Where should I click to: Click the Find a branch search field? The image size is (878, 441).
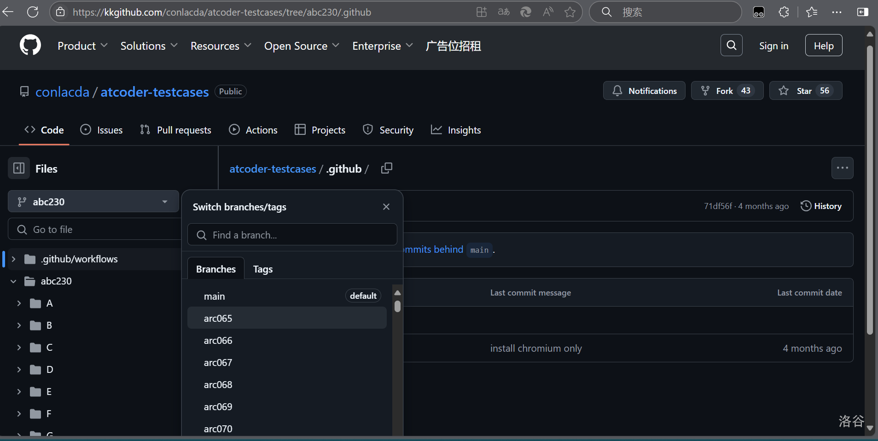pyautogui.click(x=292, y=235)
